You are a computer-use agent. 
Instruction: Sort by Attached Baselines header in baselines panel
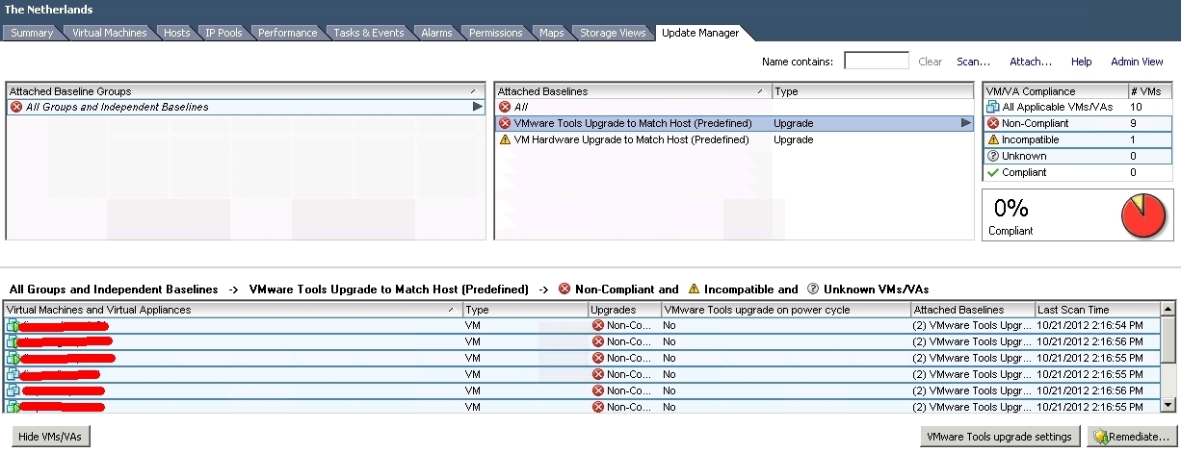click(x=633, y=91)
